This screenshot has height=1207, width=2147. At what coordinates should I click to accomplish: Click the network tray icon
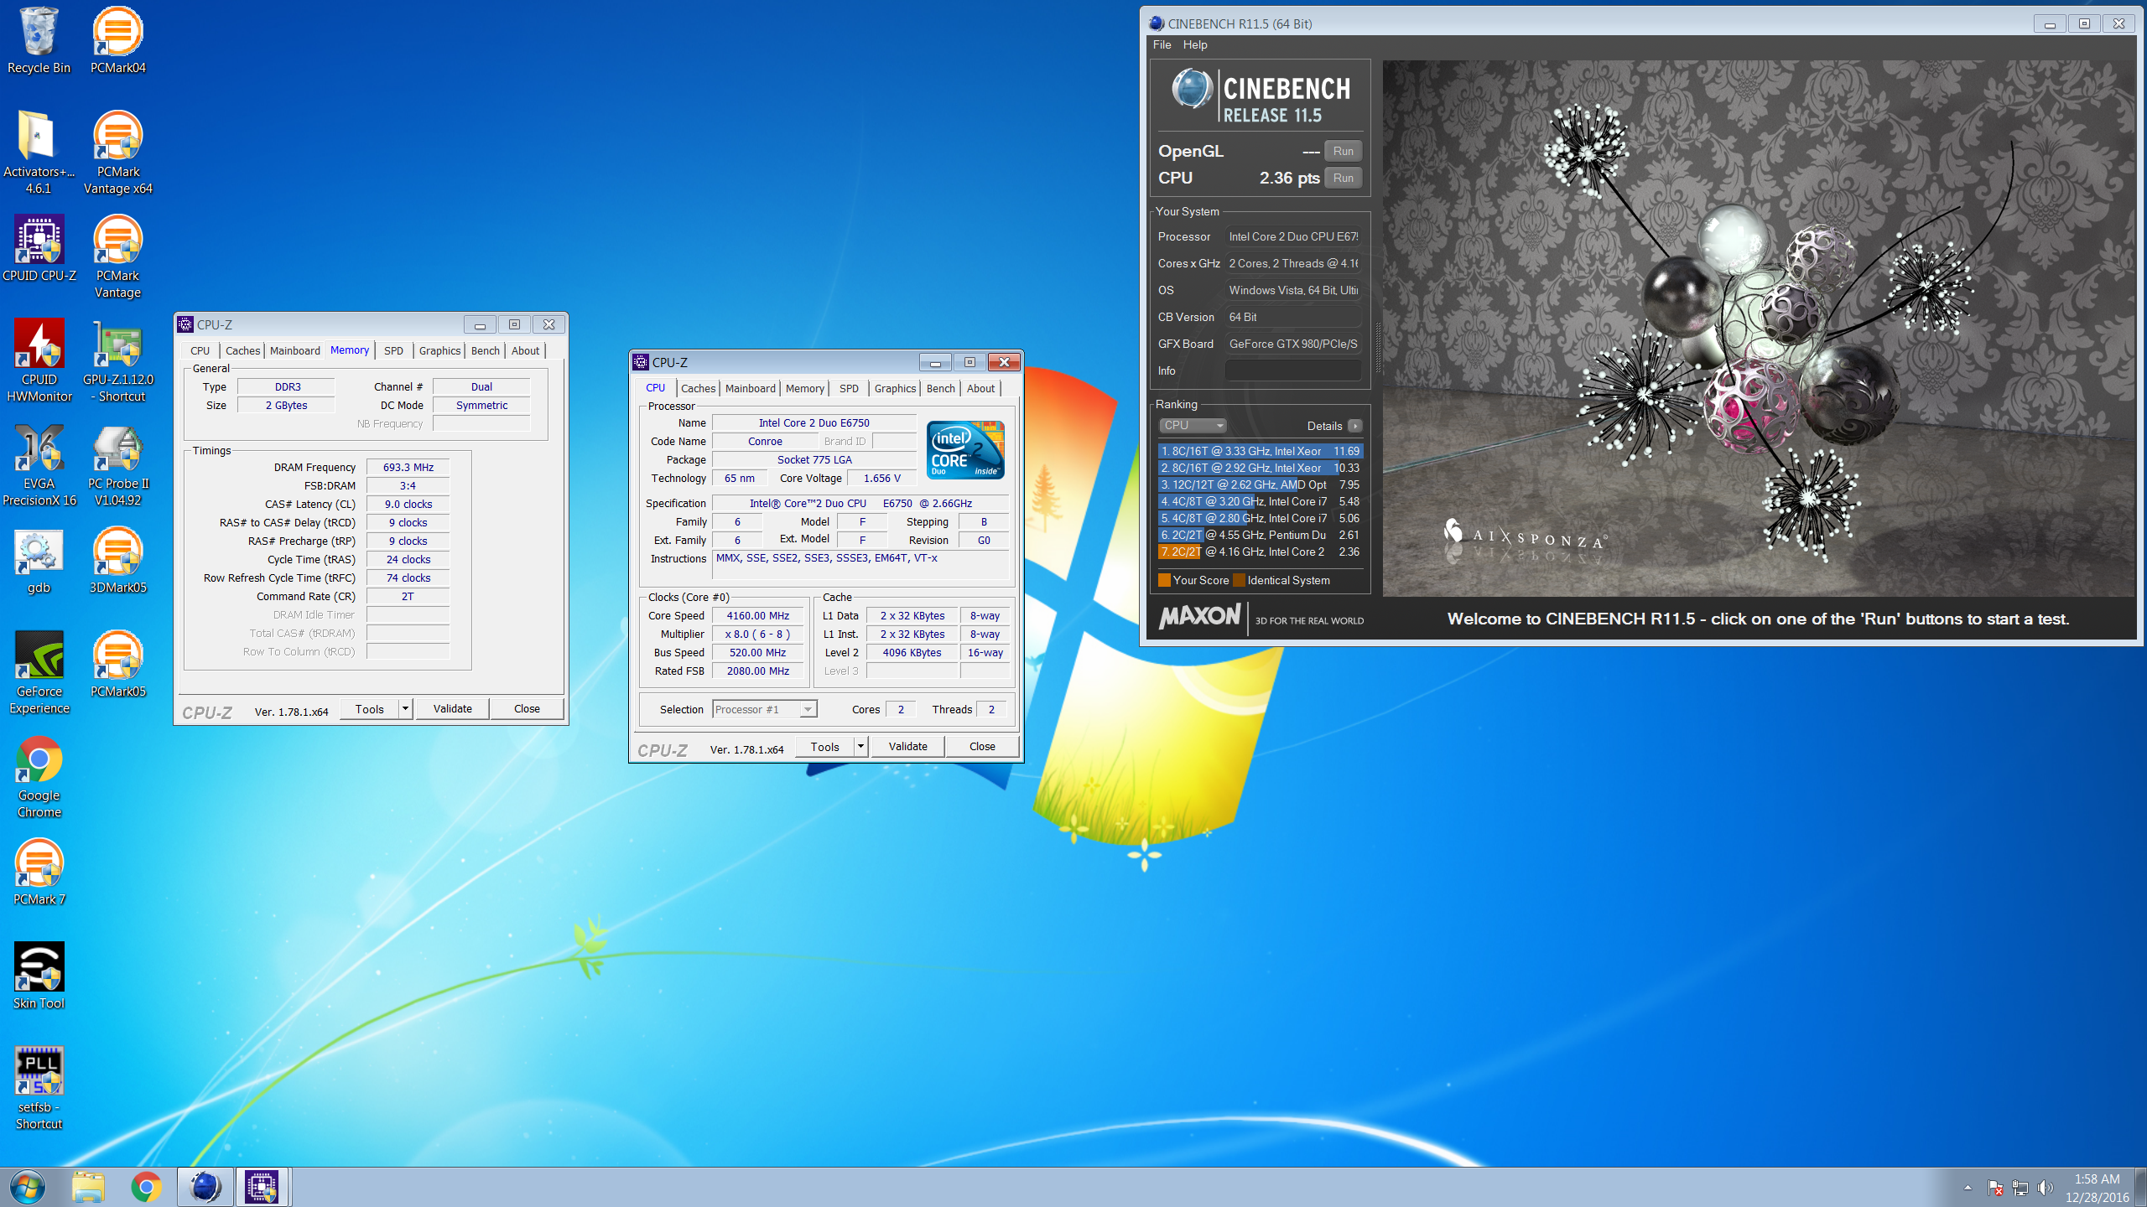pyautogui.click(x=2020, y=1188)
